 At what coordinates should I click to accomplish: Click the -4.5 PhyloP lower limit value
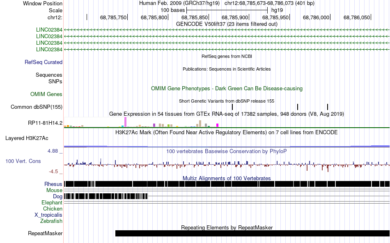click(53, 172)
